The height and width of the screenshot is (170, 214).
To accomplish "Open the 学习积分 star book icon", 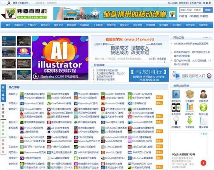I will tap(176, 94).
